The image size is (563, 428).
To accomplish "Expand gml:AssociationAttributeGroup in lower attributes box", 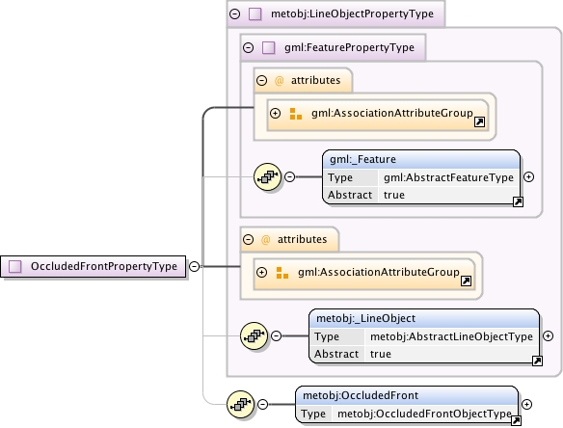I will [x=262, y=272].
